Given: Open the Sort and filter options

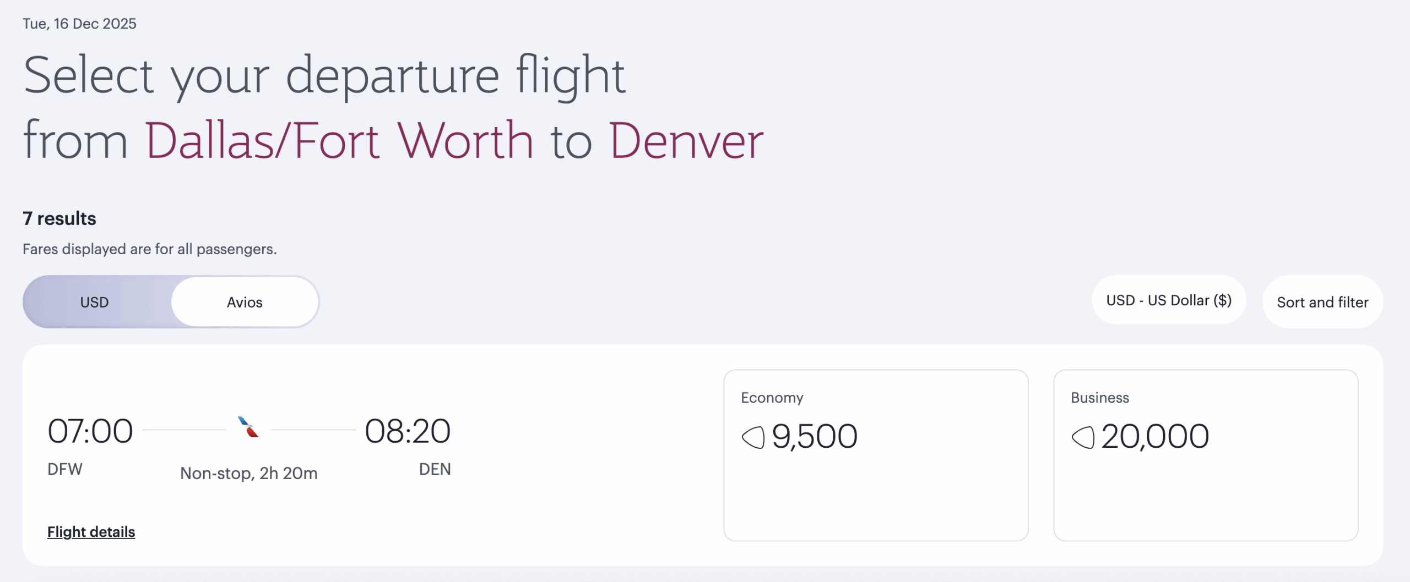Looking at the screenshot, I should click(1322, 302).
